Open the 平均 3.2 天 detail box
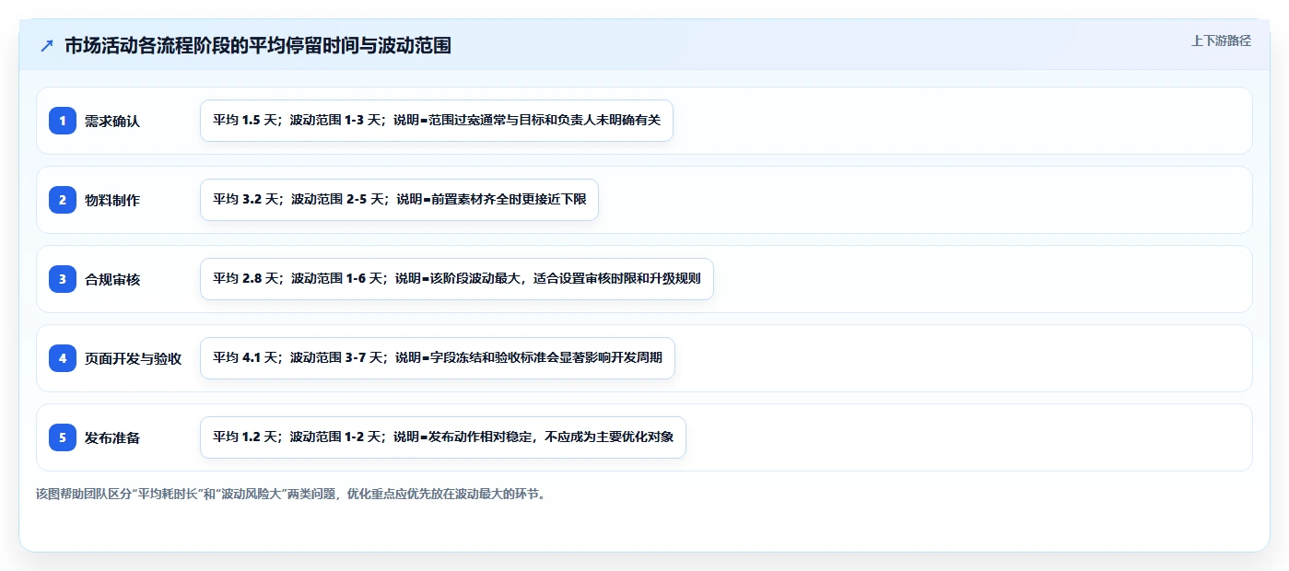1289x571 pixels. 399,200
